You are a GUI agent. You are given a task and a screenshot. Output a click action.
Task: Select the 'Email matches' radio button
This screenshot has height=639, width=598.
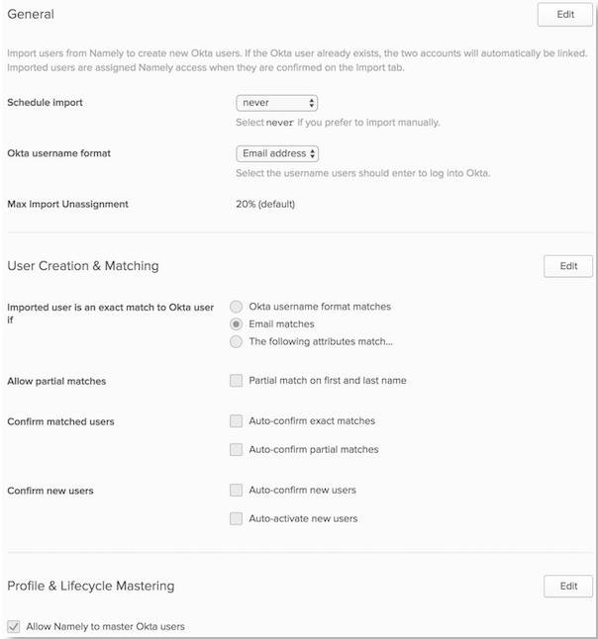236,323
